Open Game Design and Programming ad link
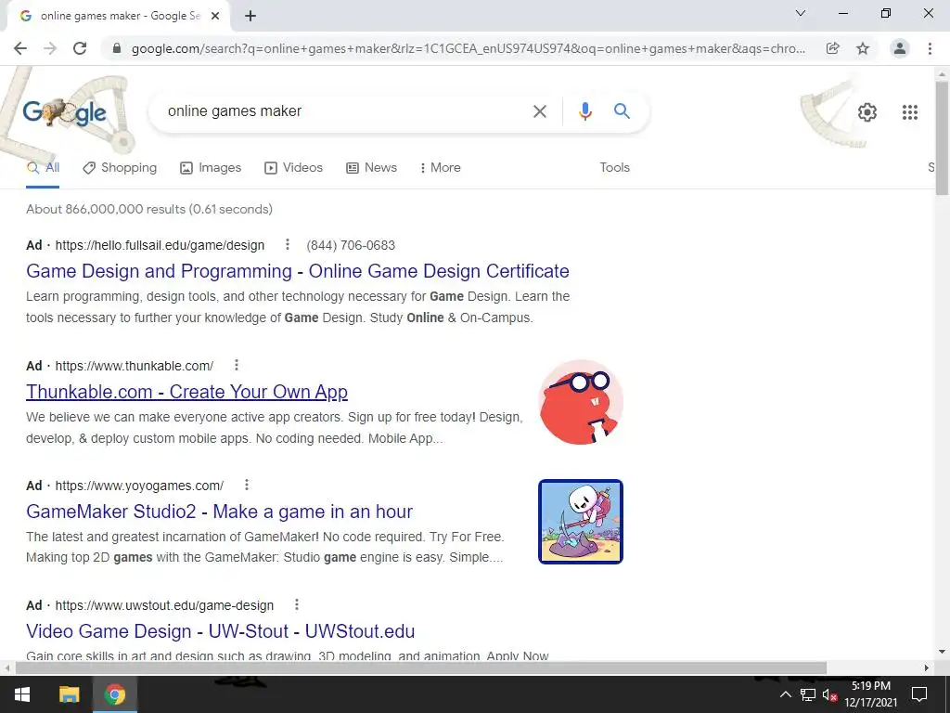 [x=298, y=271]
